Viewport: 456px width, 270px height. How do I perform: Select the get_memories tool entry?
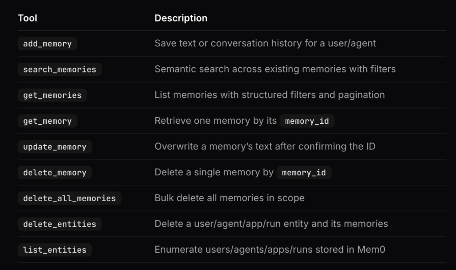click(x=52, y=95)
